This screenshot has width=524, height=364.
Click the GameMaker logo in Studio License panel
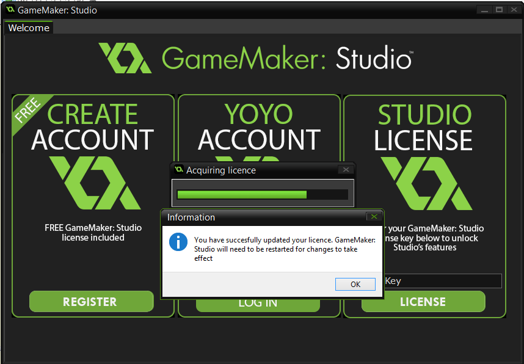click(x=426, y=183)
